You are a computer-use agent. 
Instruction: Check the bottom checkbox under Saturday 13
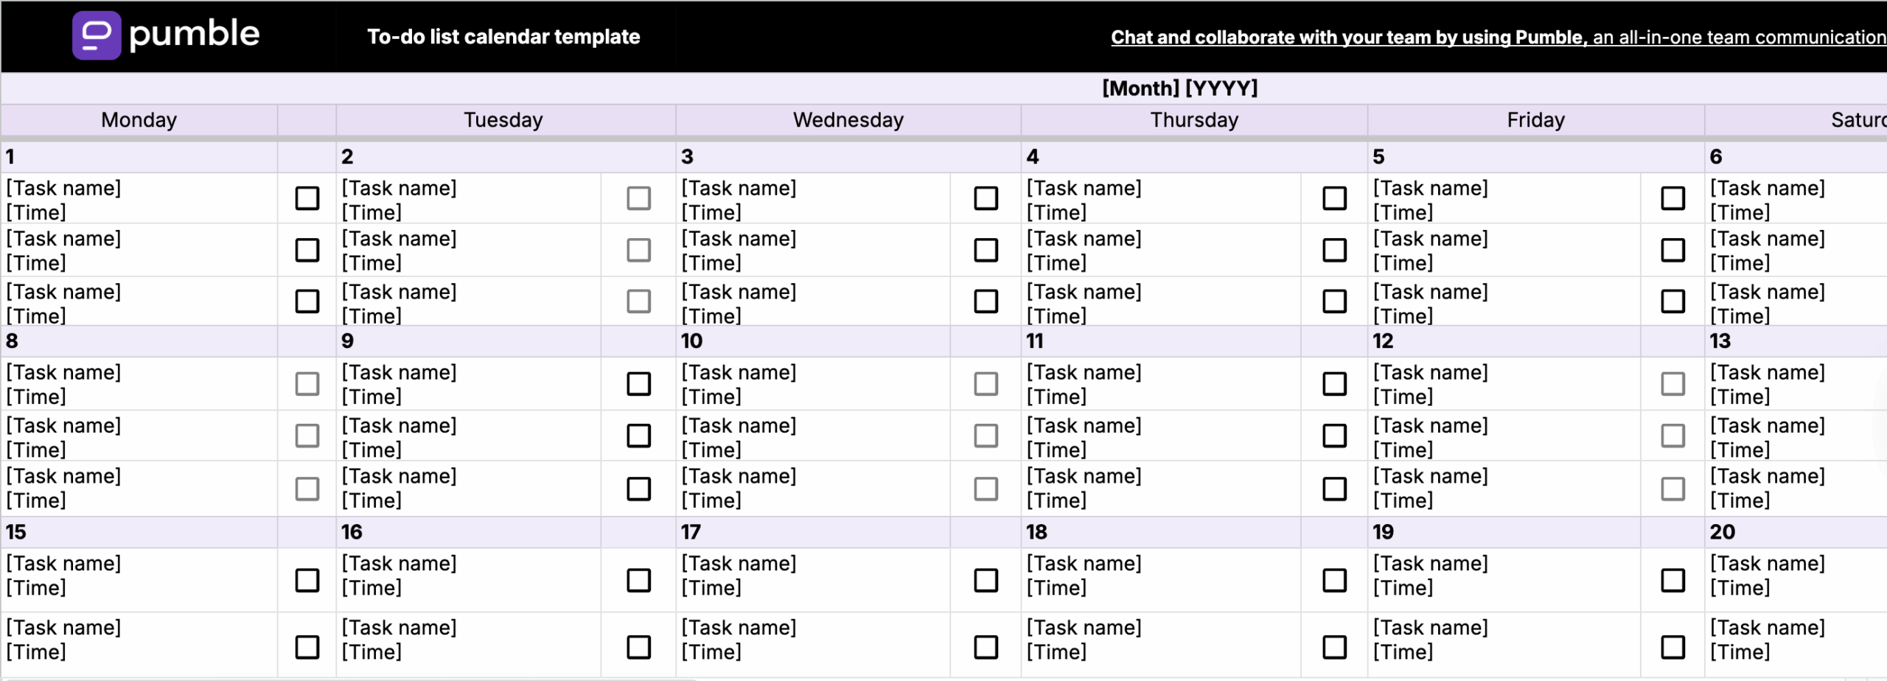(x=1673, y=488)
